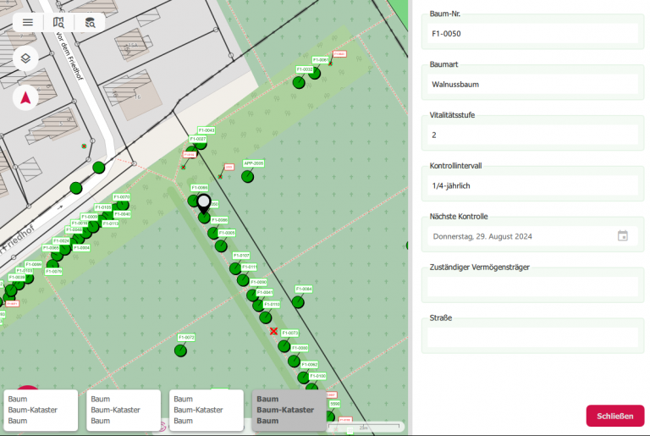Click the Baumart field showing Walnussbaum
This screenshot has width=650, height=436.
click(532, 84)
